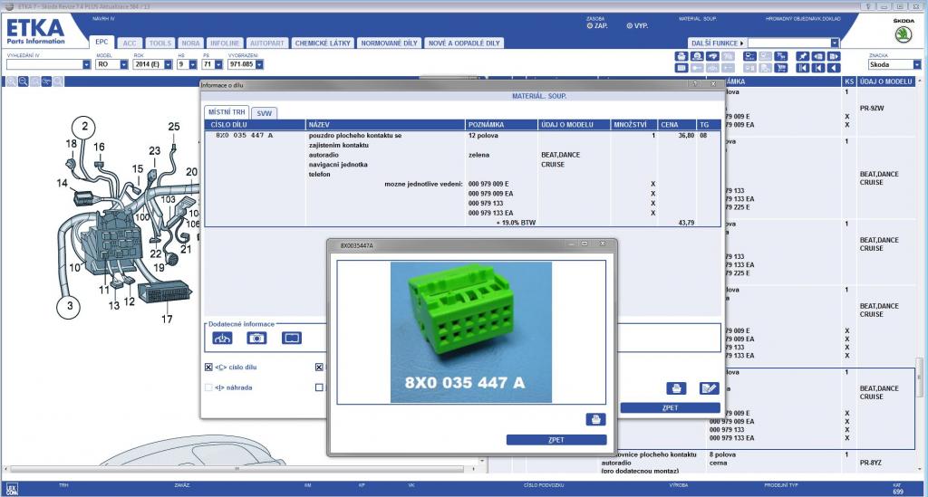Open the PS dropdown showing 71
Viewport: 928px width, 497px height.
coord(218,64)
